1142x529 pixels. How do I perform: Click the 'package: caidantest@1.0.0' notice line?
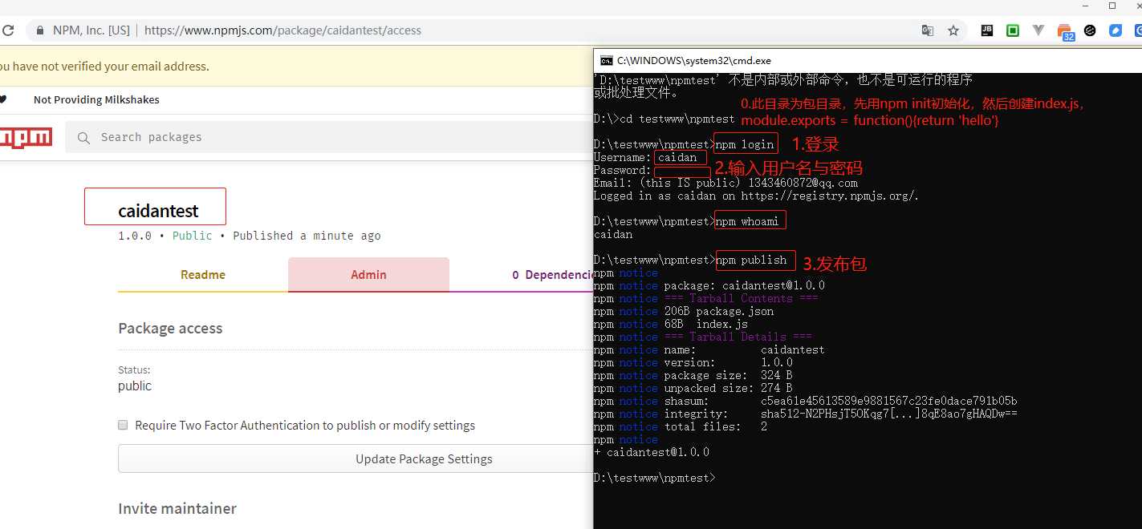(x=709, y=285)
